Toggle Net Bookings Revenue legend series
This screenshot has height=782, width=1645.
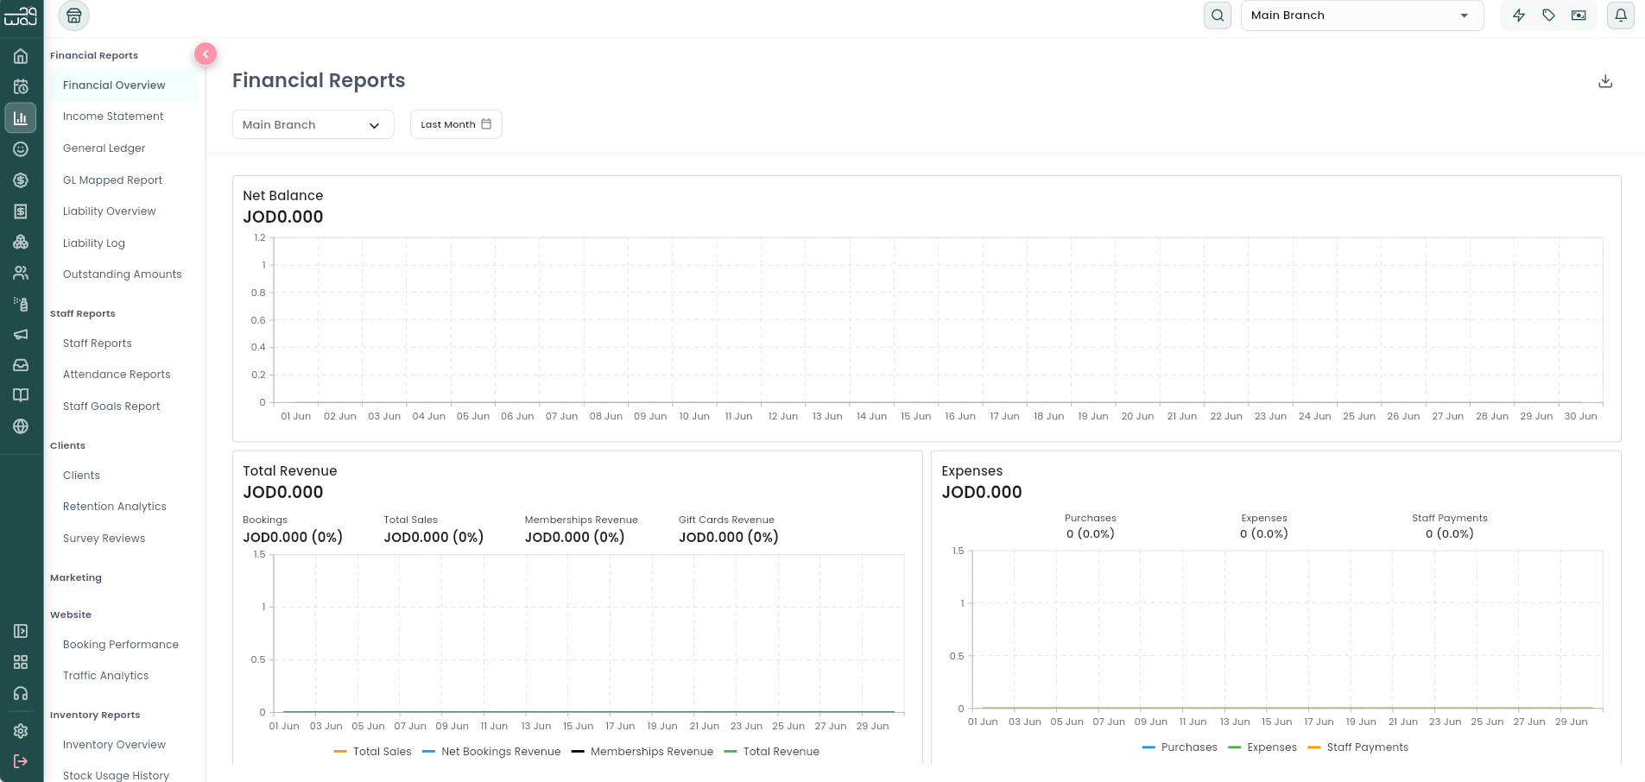coord(491,752)
